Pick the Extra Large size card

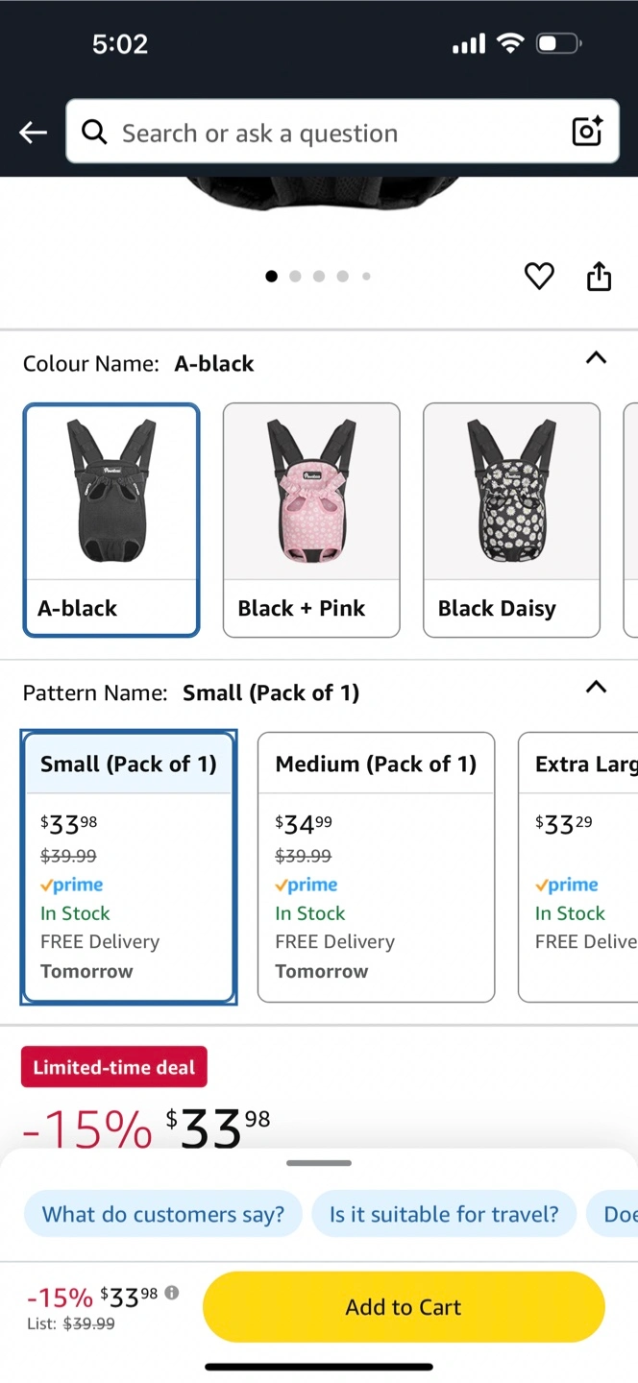(578, 867)
